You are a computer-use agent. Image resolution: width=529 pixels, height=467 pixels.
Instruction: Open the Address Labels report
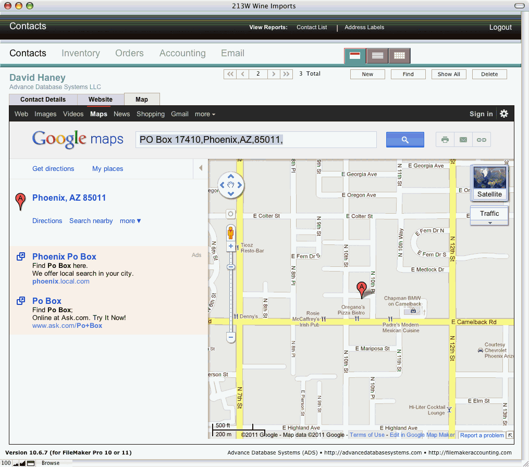pyautogui.click(x=364, y=27)
